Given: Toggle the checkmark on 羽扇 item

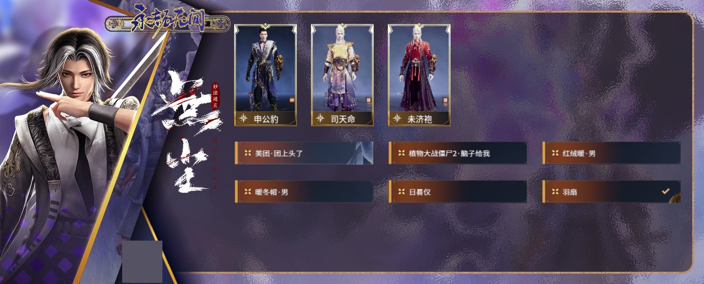Looking at the screenshot, I should click(x=665, y=191).
